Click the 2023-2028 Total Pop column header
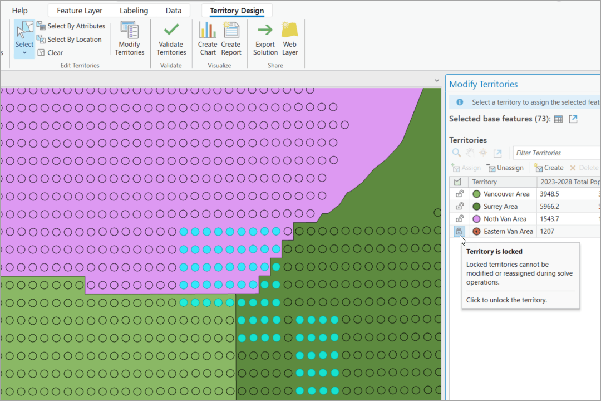This screenshot has width=601, height=401. tap(569, 182)
